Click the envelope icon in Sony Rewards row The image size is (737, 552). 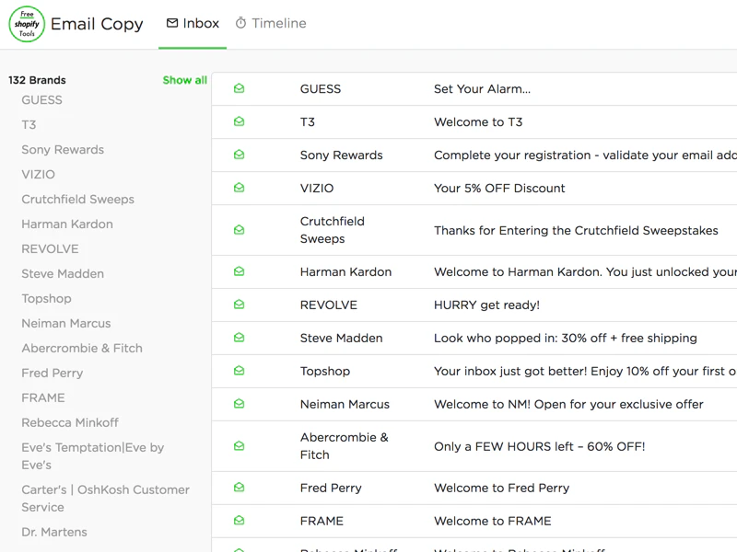coord(240,155)
